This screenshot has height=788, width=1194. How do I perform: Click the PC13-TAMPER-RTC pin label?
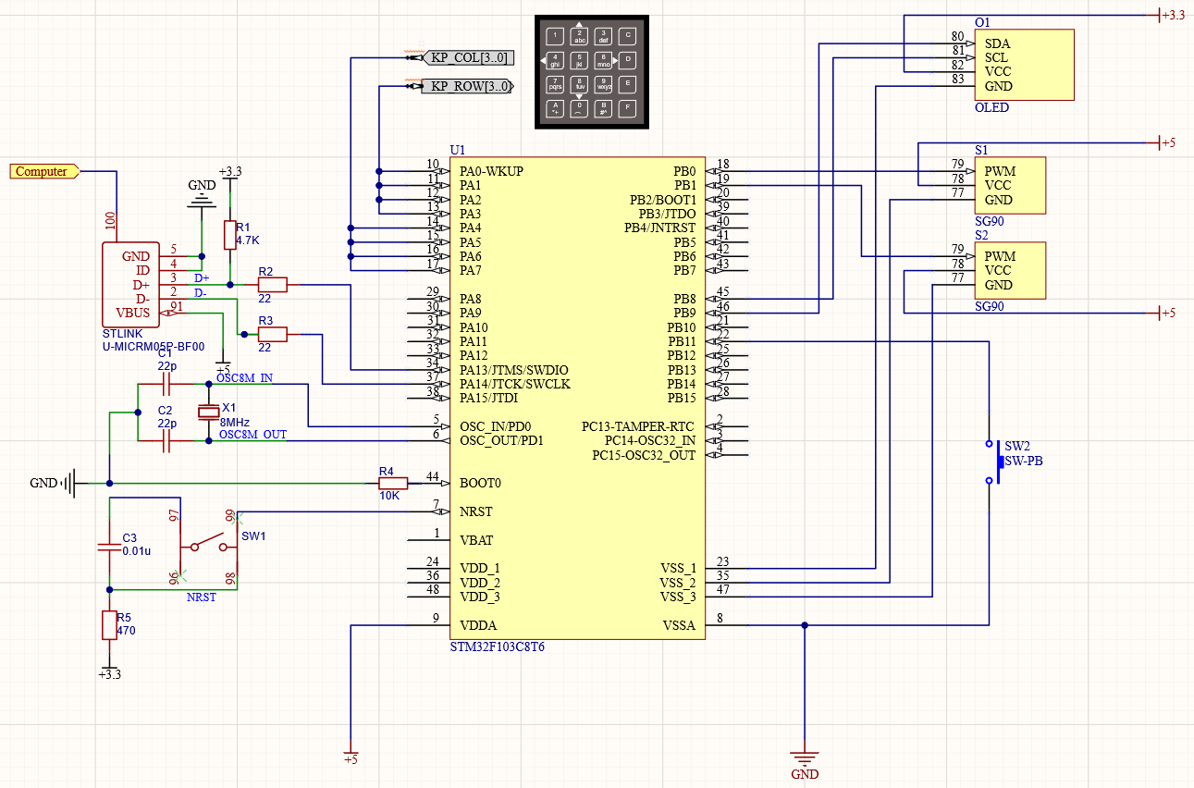(639, 426)
